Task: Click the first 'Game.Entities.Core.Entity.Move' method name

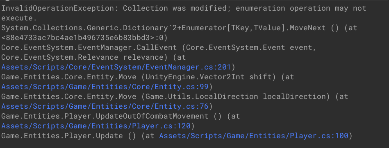Action: point(69,77)
